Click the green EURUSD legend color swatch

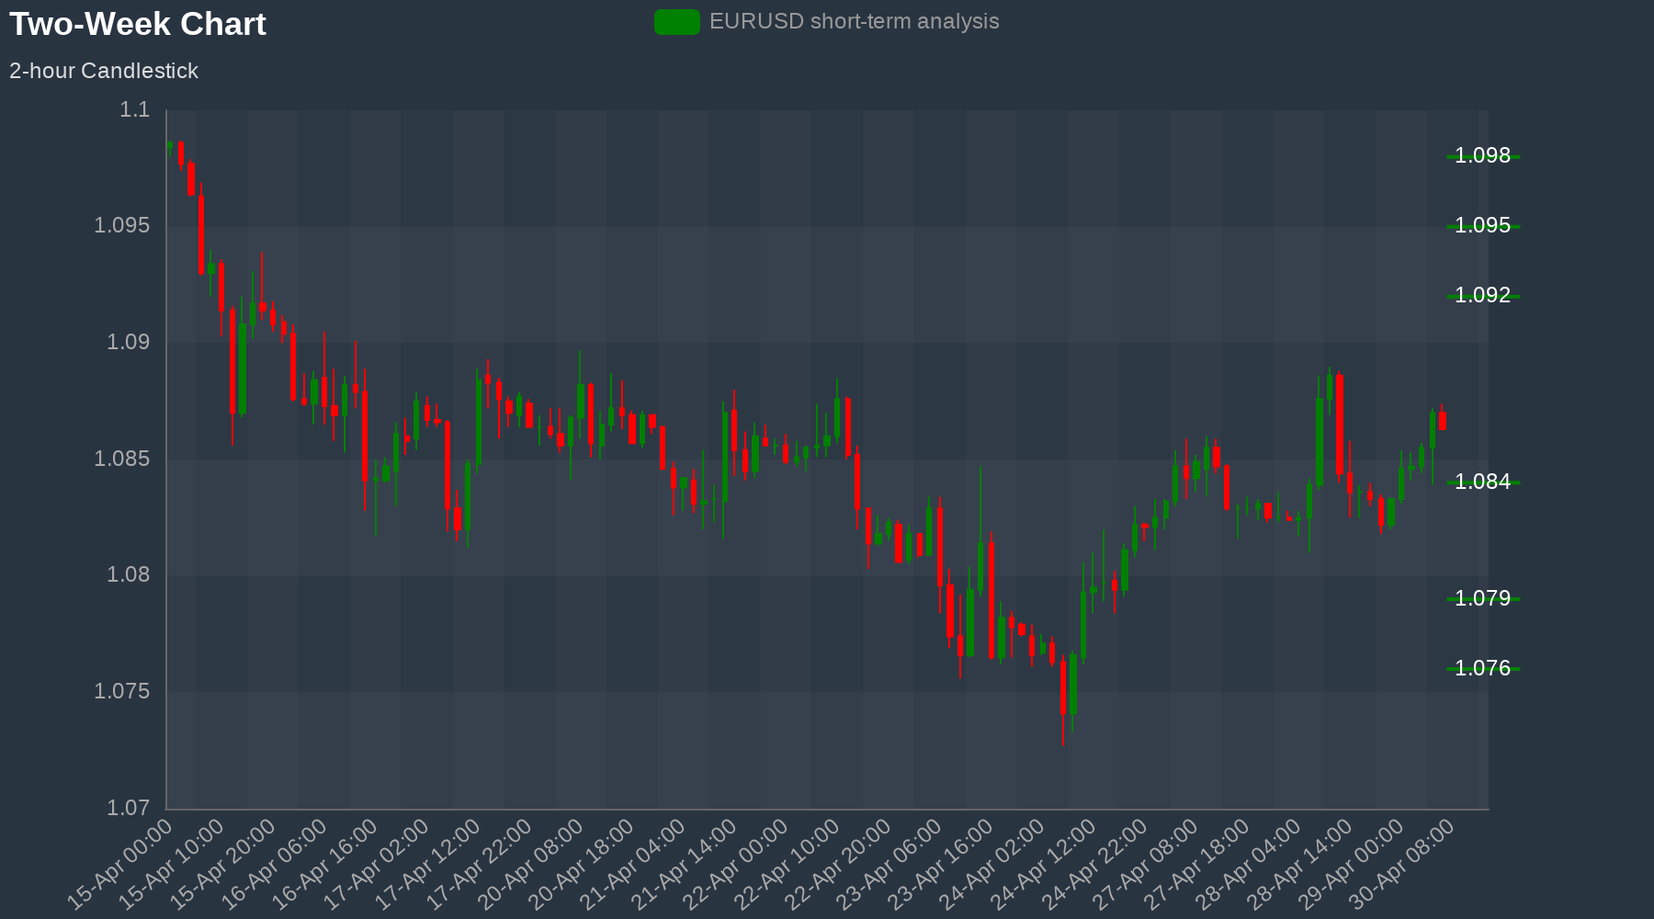tap(676, 22)
